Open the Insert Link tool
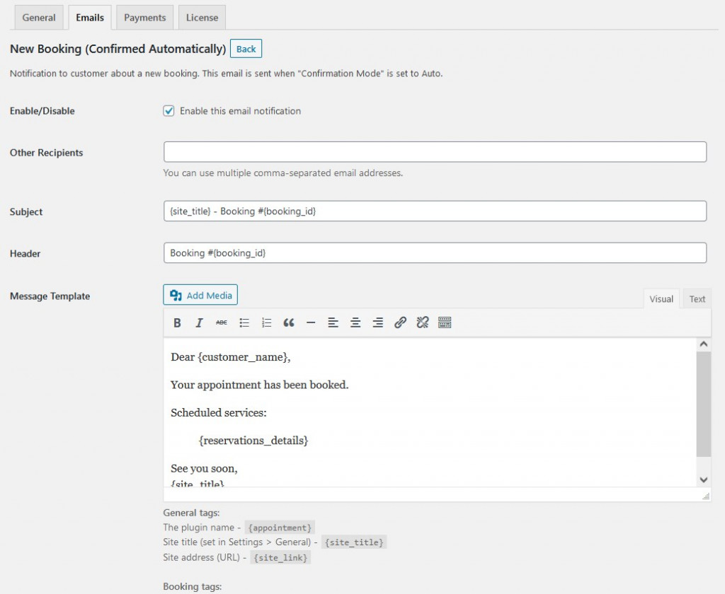Viewport: 725px width, 594px height. pos(400,323)
